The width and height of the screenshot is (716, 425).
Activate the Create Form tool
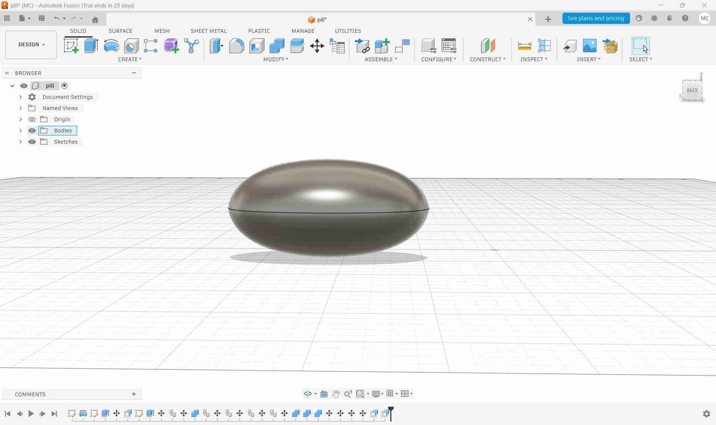tap(171, 45)
